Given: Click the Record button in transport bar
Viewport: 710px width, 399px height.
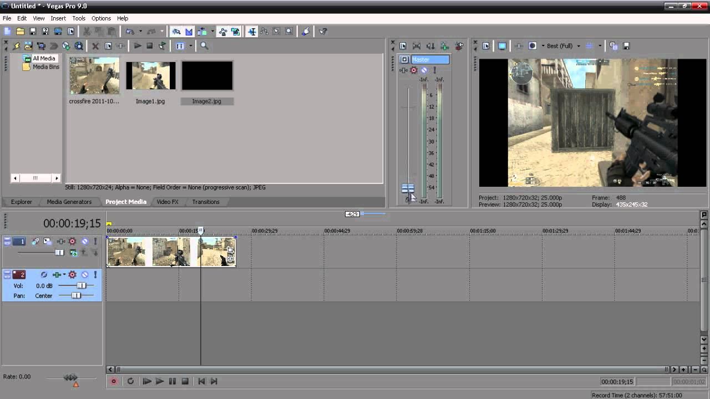Looking at the screenshot, I should 114,381.
